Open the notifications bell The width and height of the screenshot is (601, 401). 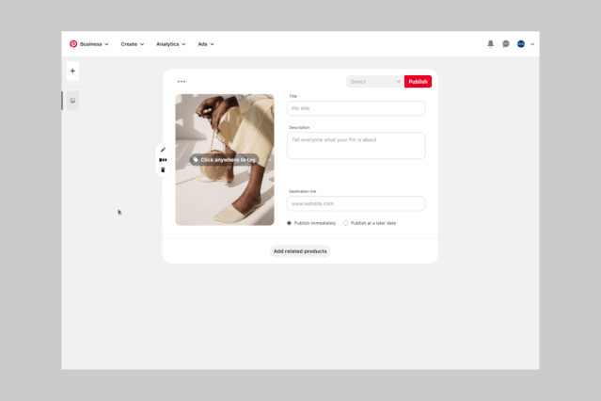point(490,44)
